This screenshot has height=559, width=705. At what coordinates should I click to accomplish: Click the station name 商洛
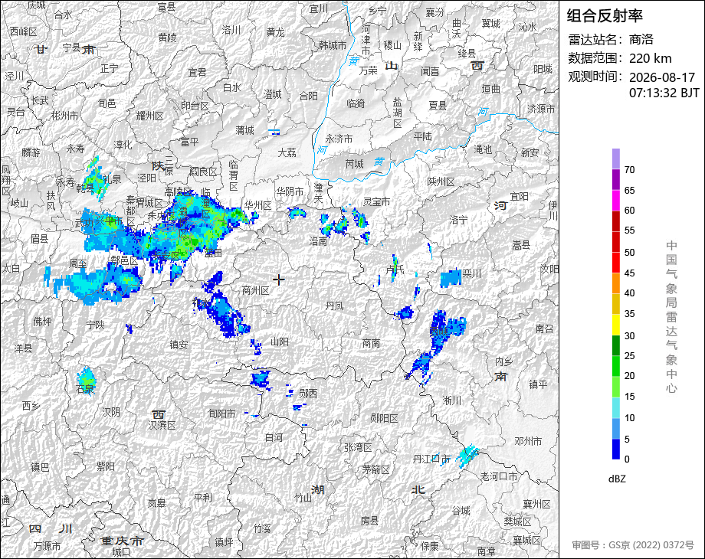tap(641, 40)
